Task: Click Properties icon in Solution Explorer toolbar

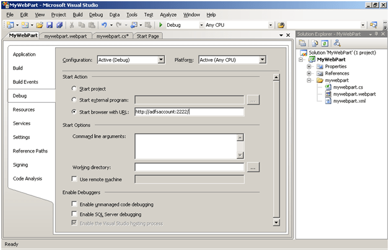Action: (304, 43)
